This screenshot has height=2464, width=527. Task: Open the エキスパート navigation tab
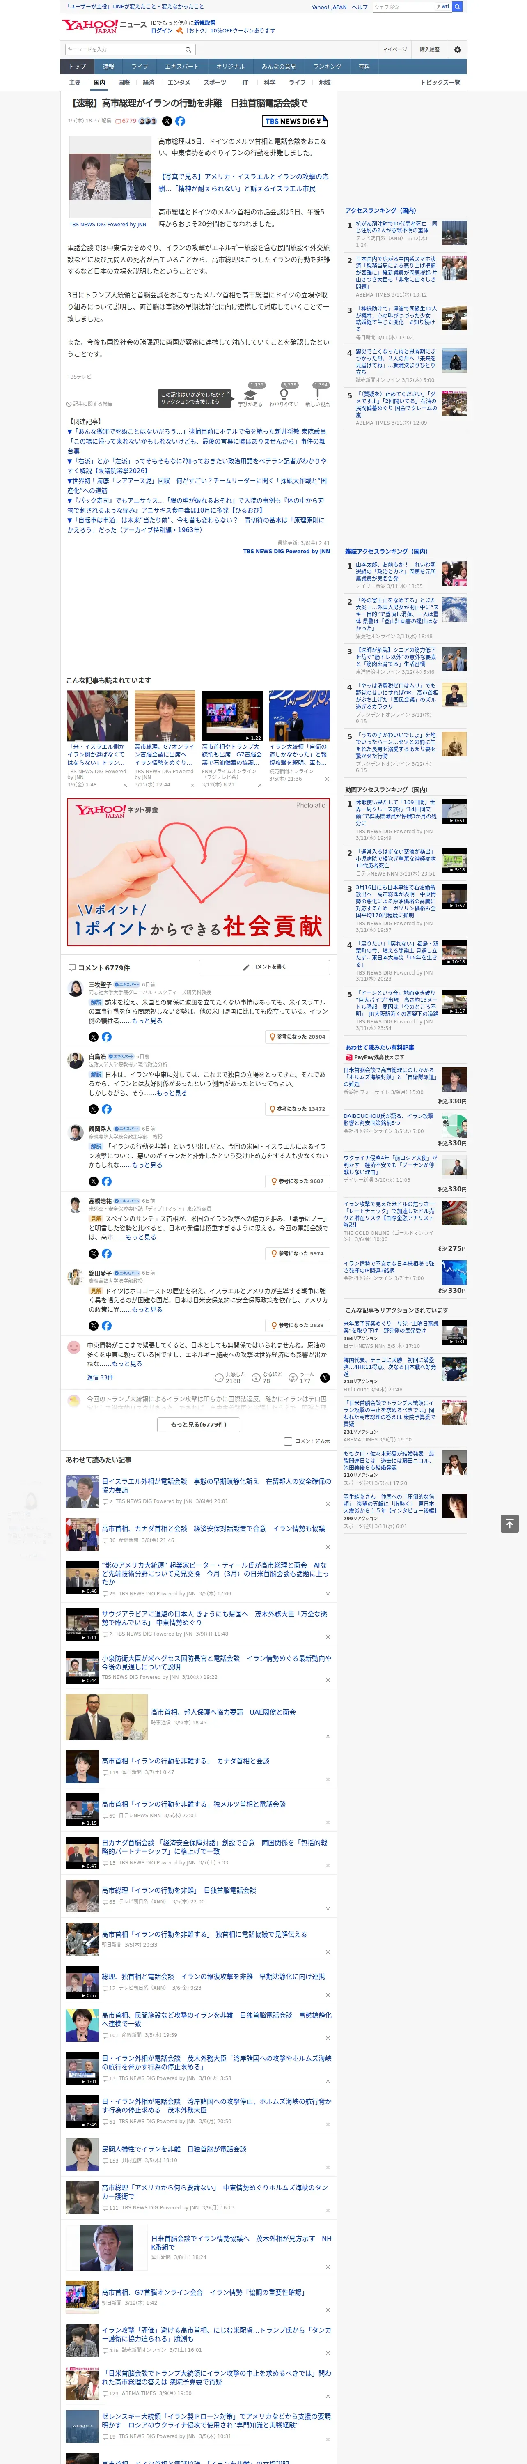[182, 67]
